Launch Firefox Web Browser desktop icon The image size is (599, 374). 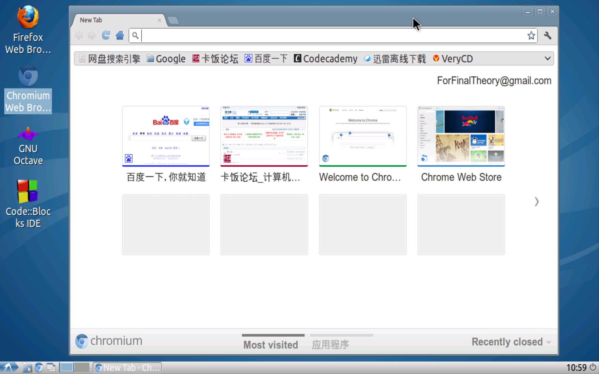(x=28, y=30)
